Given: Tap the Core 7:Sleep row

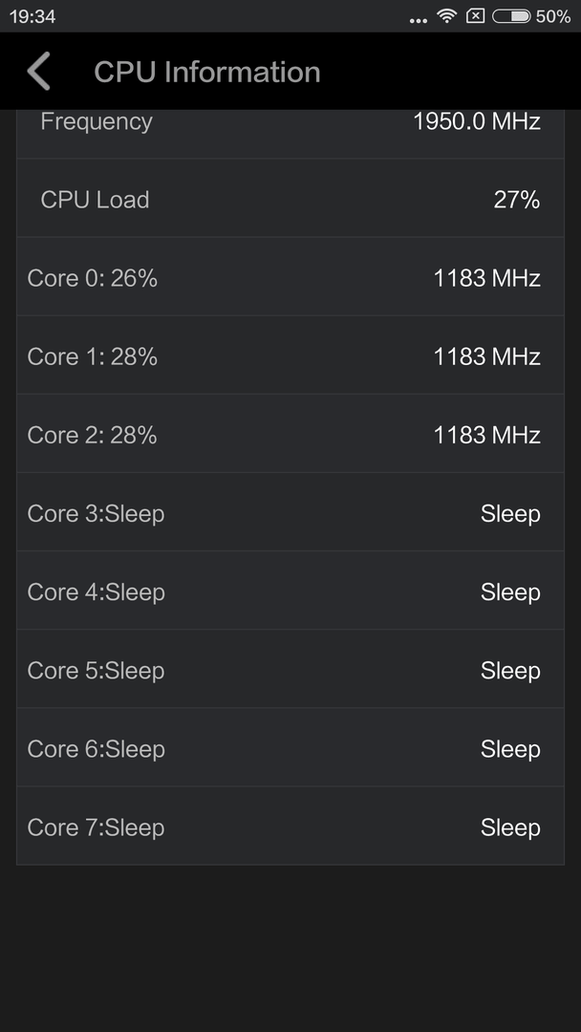Looking at the screenshot, I should tap(290, 826).
